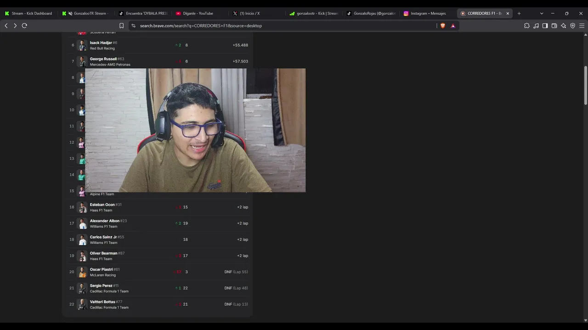Click Isack Hadjar's driver photo
The image size is (588, 330).
pos(82,45)
